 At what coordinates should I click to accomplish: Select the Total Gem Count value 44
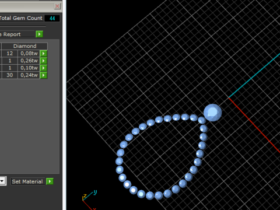click(52, 19)
